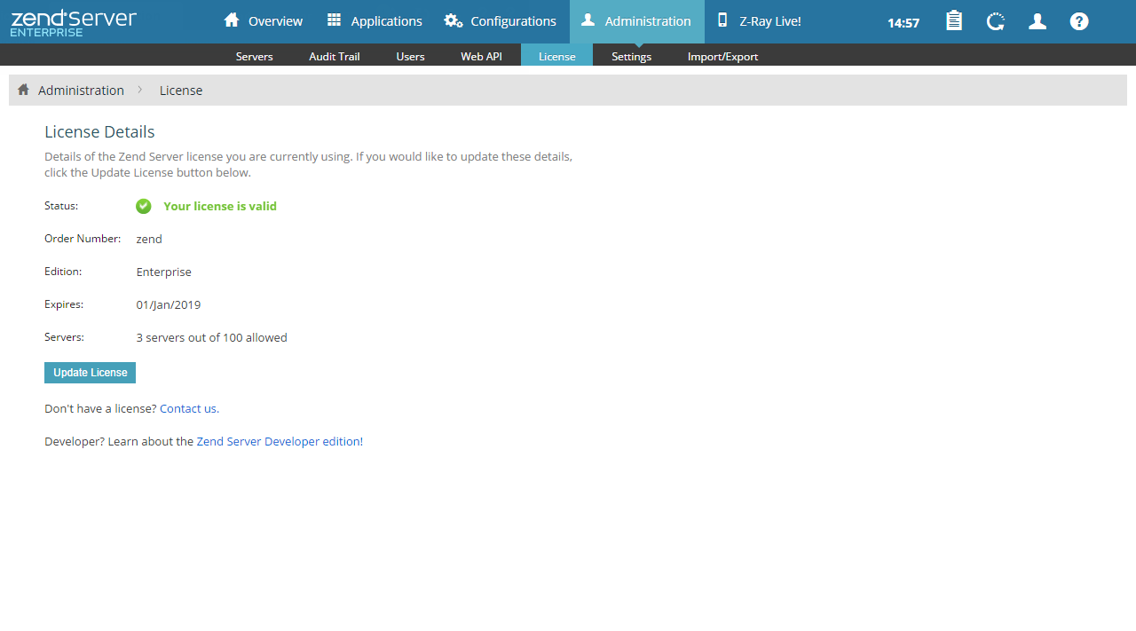Go to the Users subtab
This screenshot has height=631, width=1136.
click(x=410, y=56)
